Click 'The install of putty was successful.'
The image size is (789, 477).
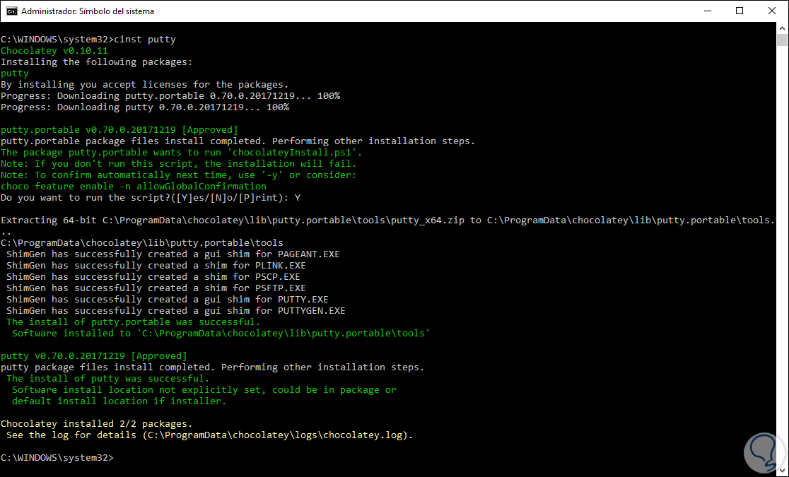107,378
